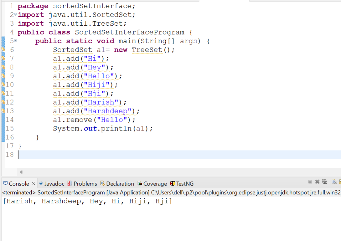Click the warning marker on line 8
The width and height of the screenshot is (341, 241).
[3, 67]
